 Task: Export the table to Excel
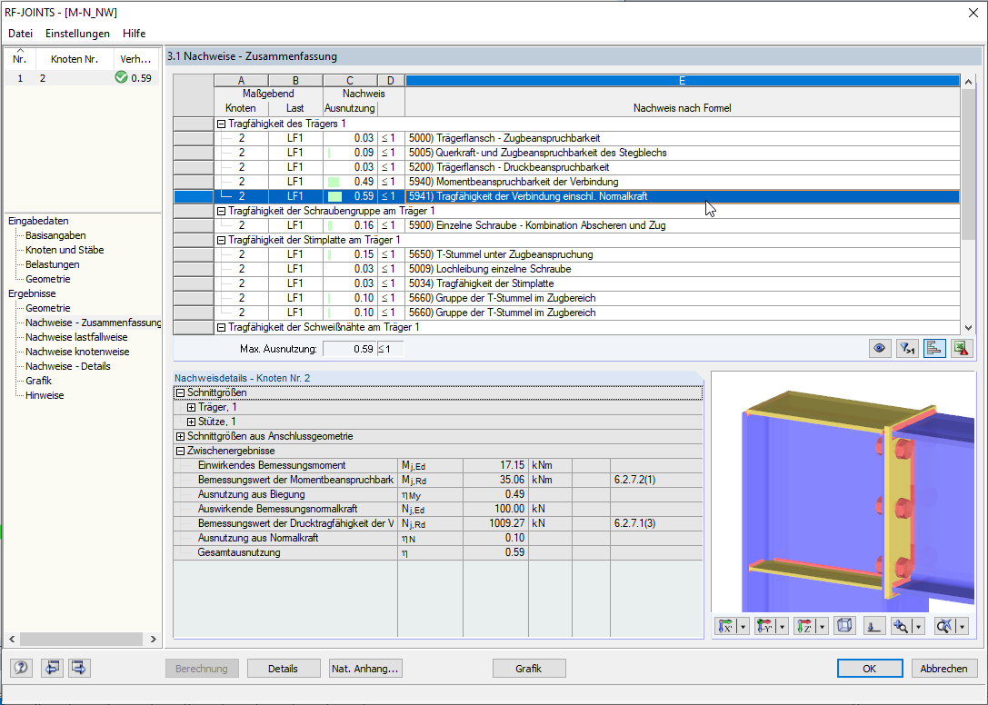click(962, 348)
